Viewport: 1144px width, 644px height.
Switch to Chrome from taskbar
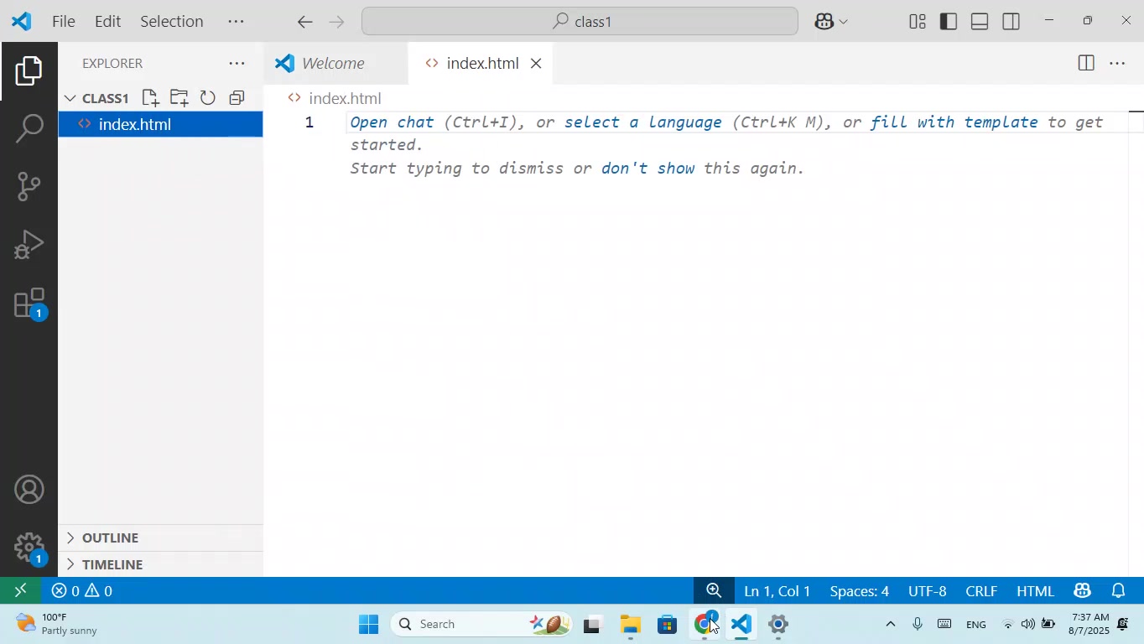[705, 625]
